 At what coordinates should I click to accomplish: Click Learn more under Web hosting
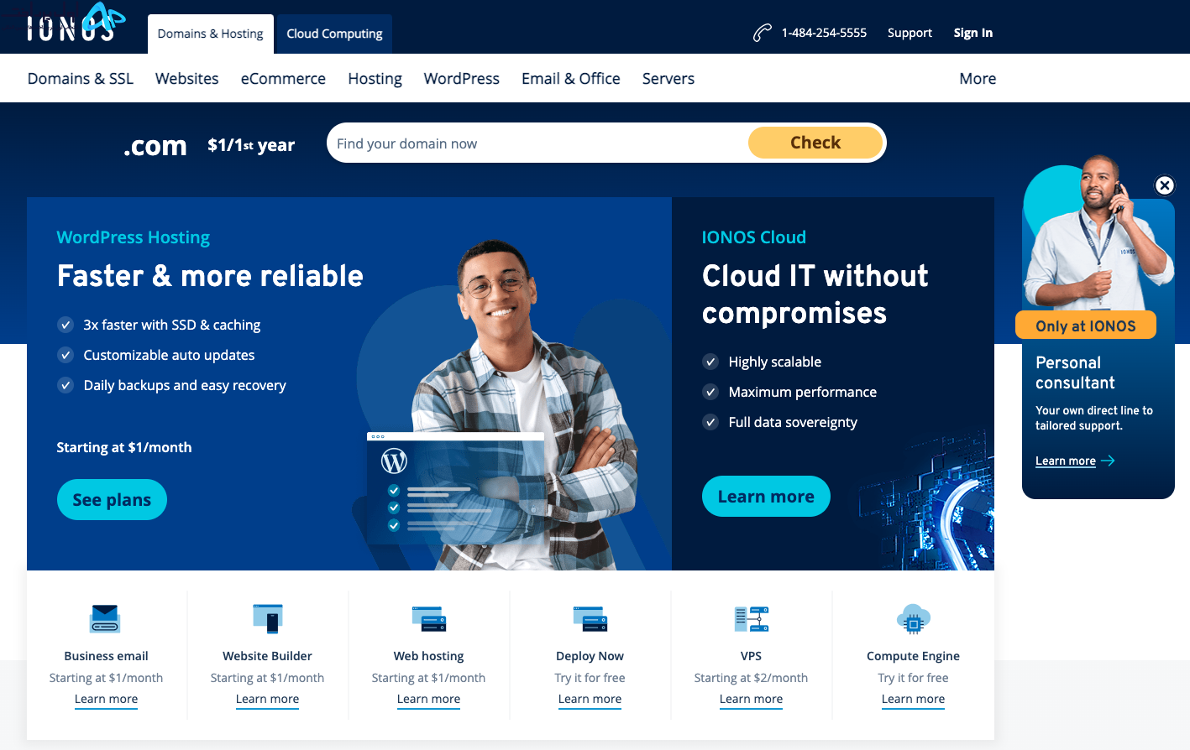(428, 699)
